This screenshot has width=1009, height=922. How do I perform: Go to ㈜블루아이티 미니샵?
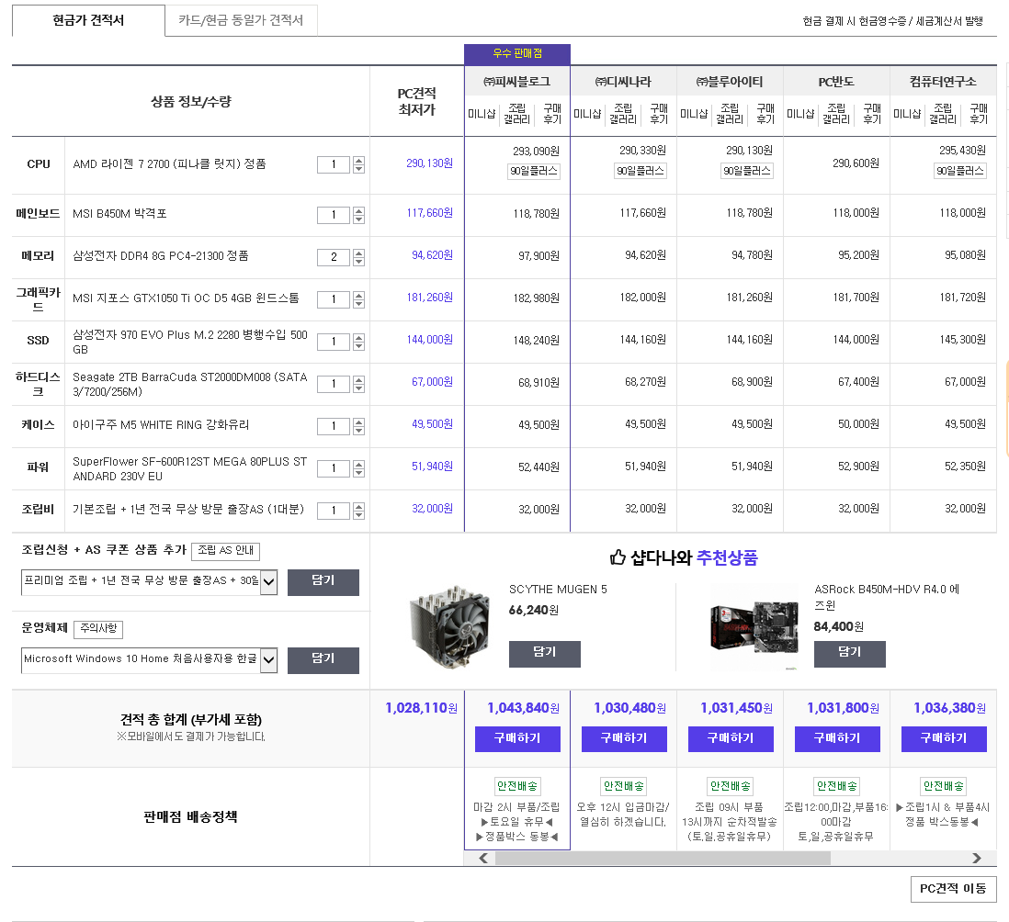coord(695,114)
